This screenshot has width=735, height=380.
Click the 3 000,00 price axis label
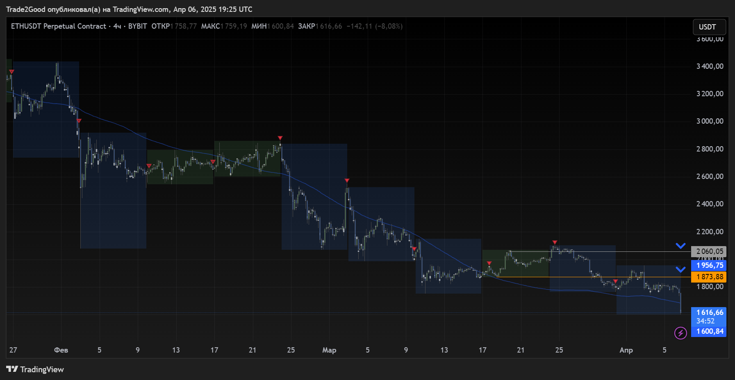pyautogui.click(x=710, y=121)
